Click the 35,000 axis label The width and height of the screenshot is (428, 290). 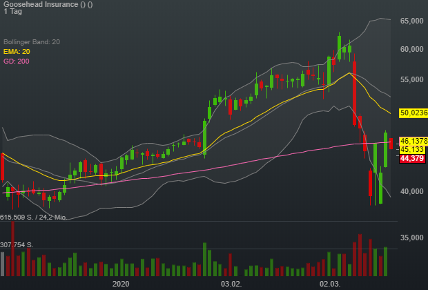tap(411, 238)
